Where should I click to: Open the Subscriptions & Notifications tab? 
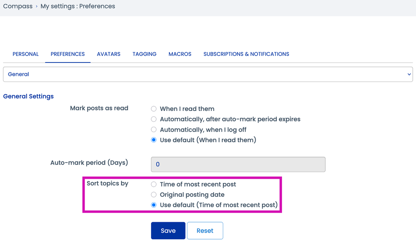(246, 54)
